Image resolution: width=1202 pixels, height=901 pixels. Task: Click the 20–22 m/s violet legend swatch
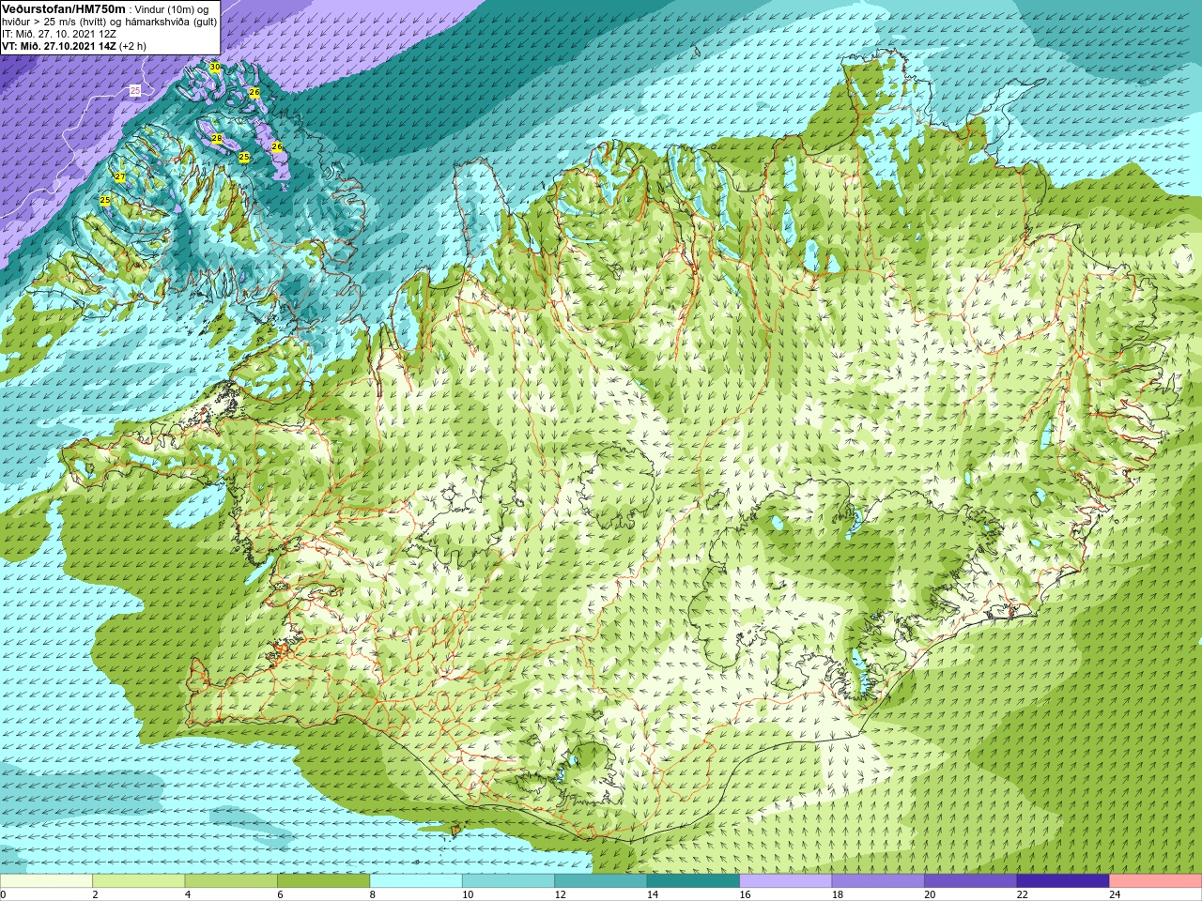click(971, 881)
